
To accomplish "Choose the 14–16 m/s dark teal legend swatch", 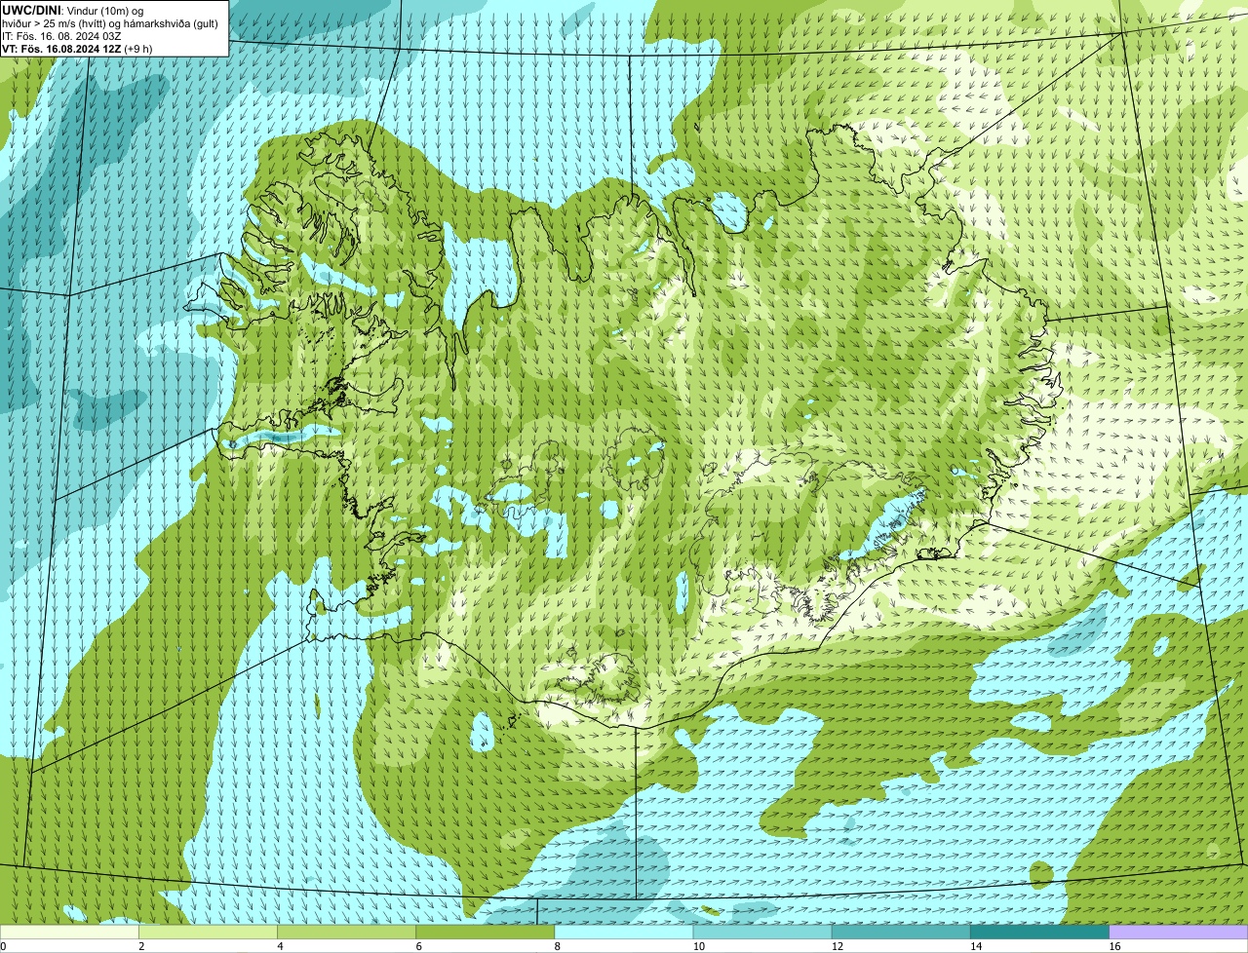I will tap(1040, 933).
